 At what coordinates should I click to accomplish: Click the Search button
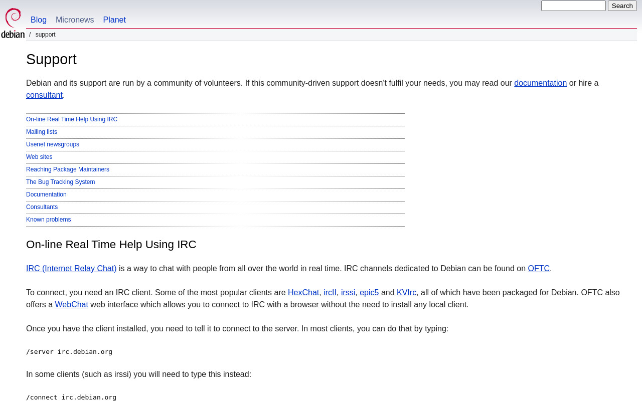(622, 6)
